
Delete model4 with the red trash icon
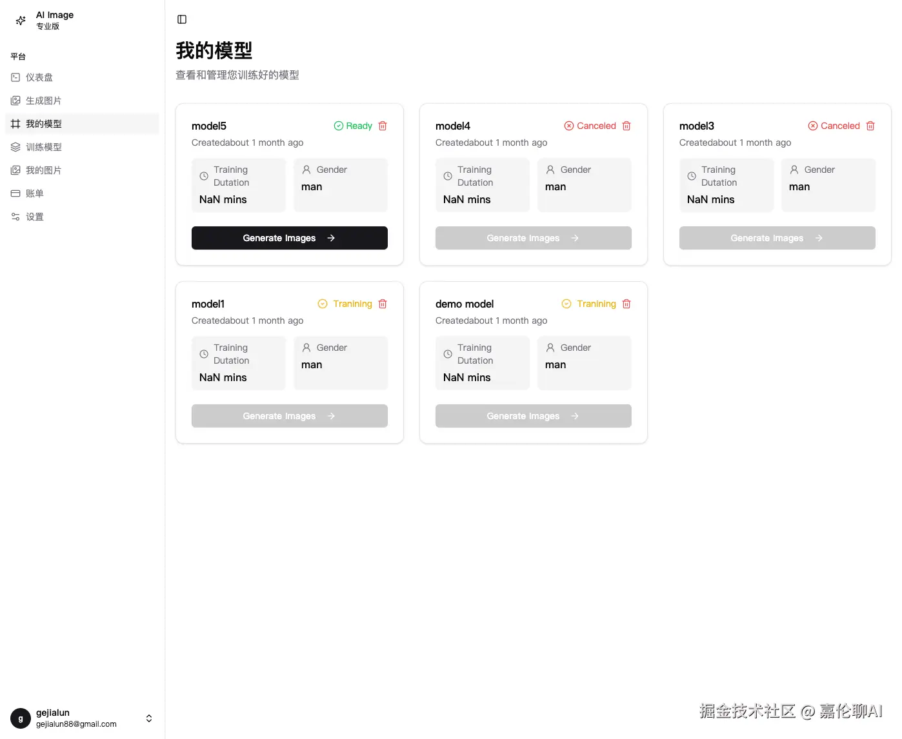tap(626, 126)
